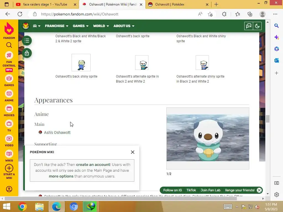
Task: Open Fandom sidebar search icon
Action: point(9,45)
